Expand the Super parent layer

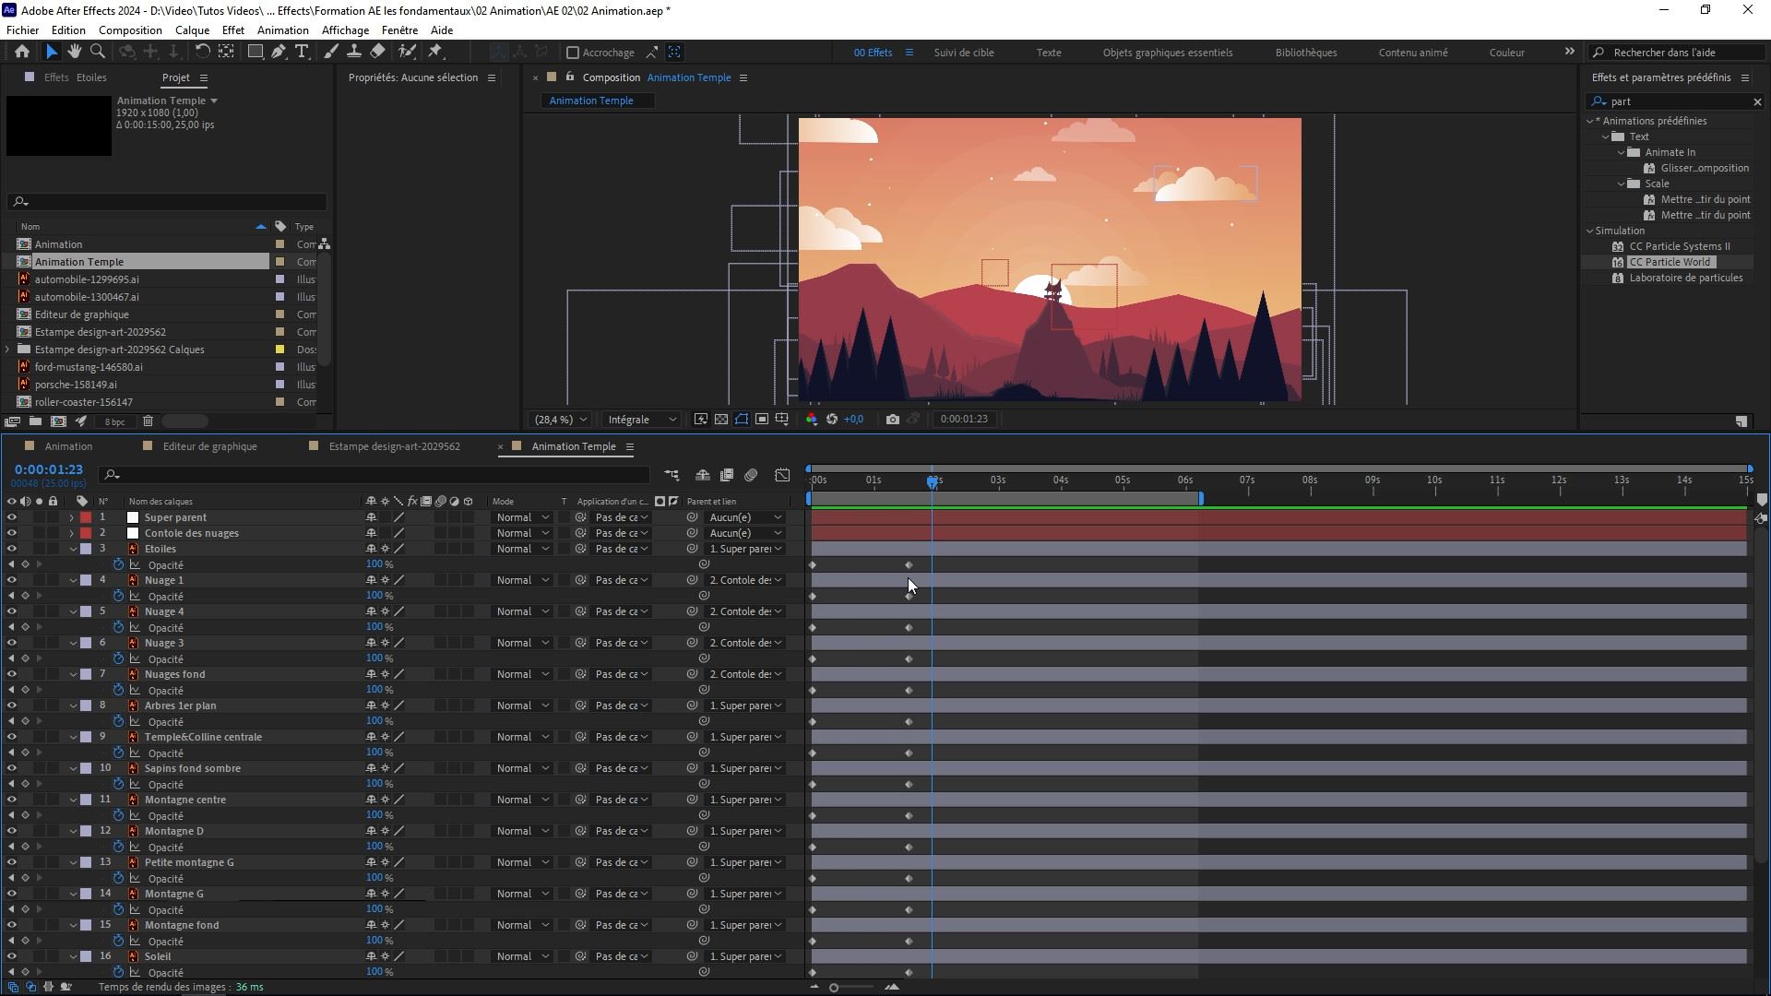pyautogui.click(x=72, y=517)
